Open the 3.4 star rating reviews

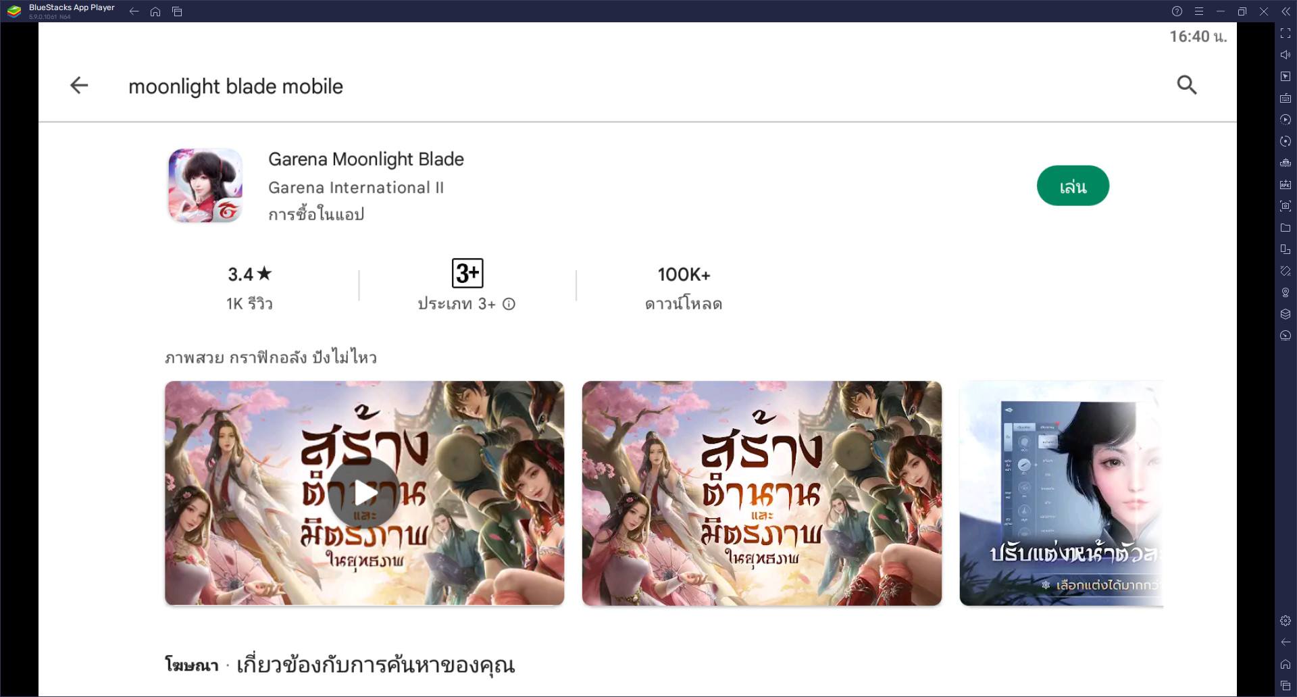coord(249,274)
